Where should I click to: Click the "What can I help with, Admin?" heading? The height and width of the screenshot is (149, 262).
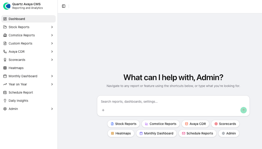[173, 77]
